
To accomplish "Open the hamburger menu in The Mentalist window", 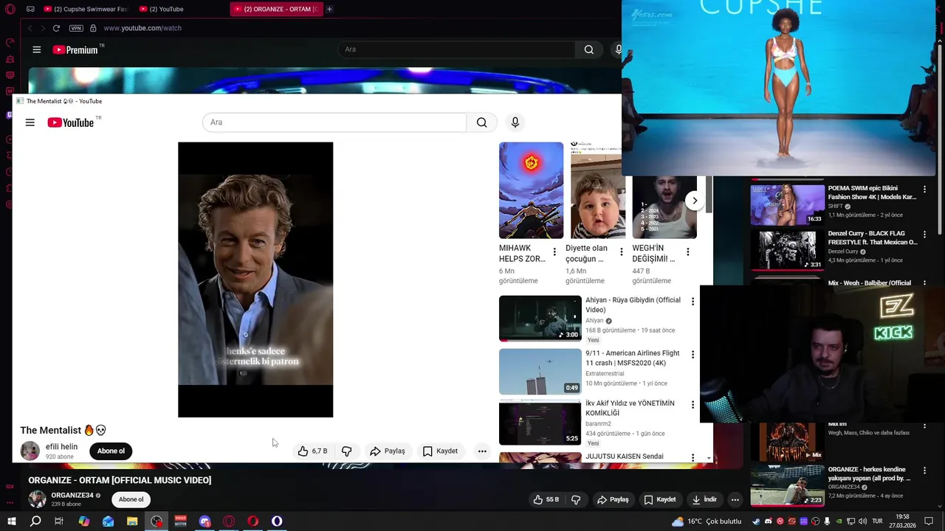I will coord(30,122).
